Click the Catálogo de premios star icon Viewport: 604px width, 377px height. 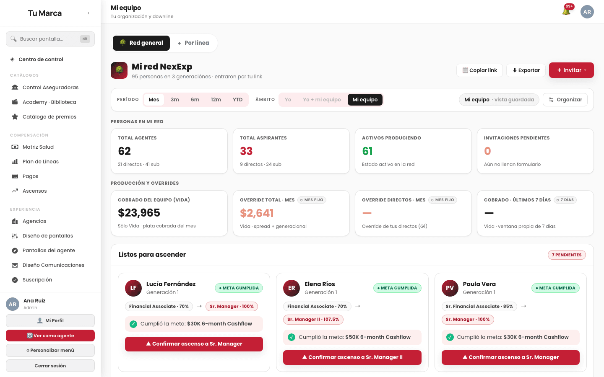click(x=15, y=117)
